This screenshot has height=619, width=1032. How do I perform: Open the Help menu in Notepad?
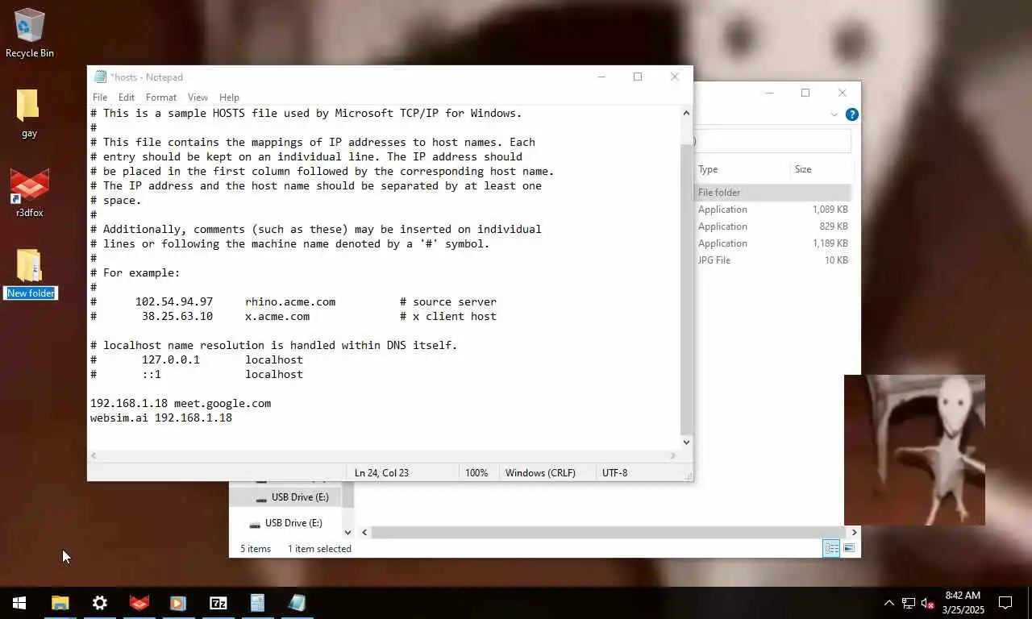click(x=229, y=97)
